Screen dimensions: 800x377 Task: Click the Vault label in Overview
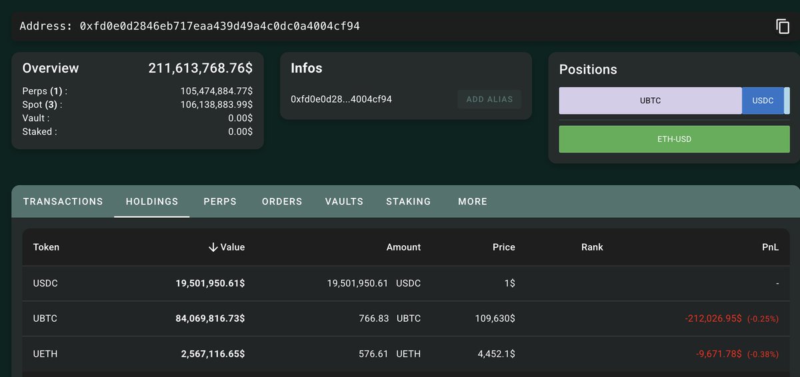pyautogui.click(x=36, y=118)
